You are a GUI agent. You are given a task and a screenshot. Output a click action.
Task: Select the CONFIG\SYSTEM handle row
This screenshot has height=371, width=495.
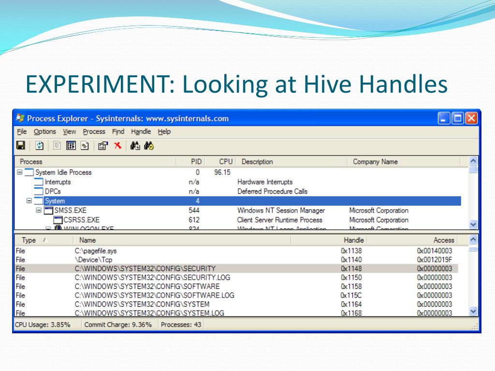pyautogui.click(x=236, y=304)
